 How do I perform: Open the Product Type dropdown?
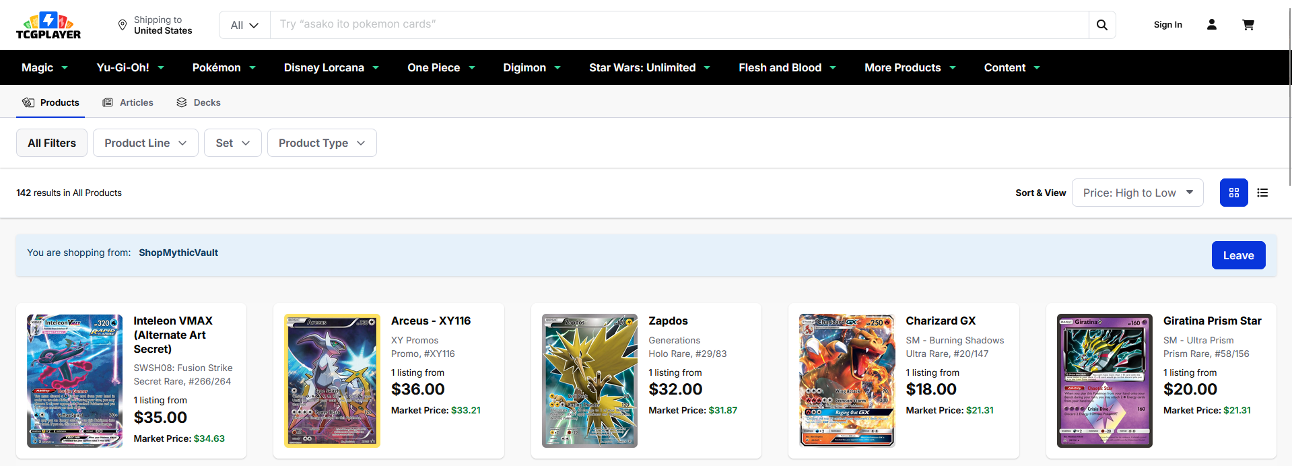(x=321, y=143)
